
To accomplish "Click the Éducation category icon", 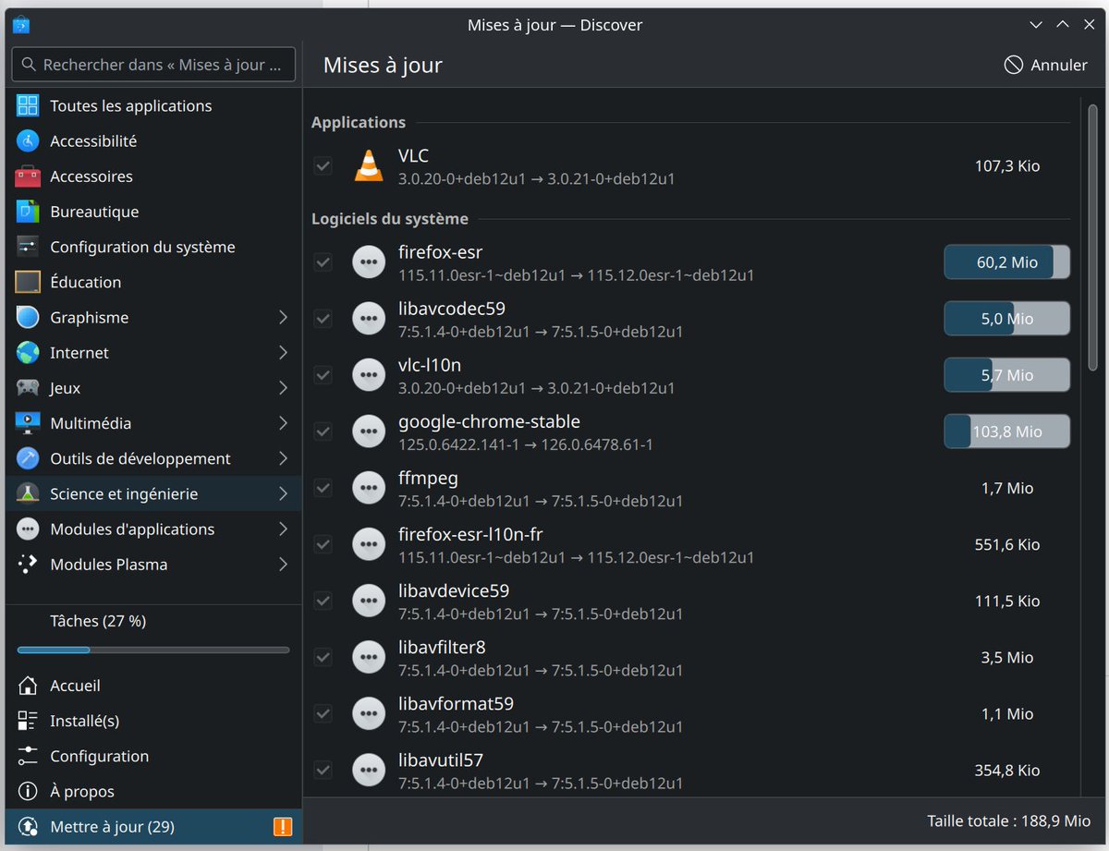I will point(28,282).
